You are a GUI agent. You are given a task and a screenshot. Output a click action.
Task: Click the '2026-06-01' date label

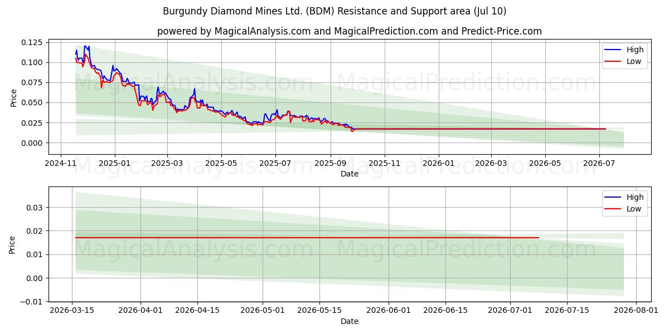tap(389, 312)
